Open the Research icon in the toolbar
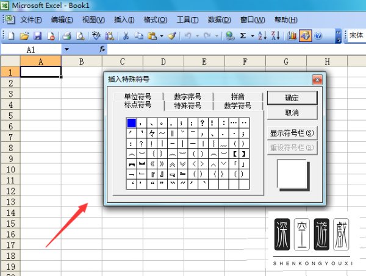 pos(109,36)
